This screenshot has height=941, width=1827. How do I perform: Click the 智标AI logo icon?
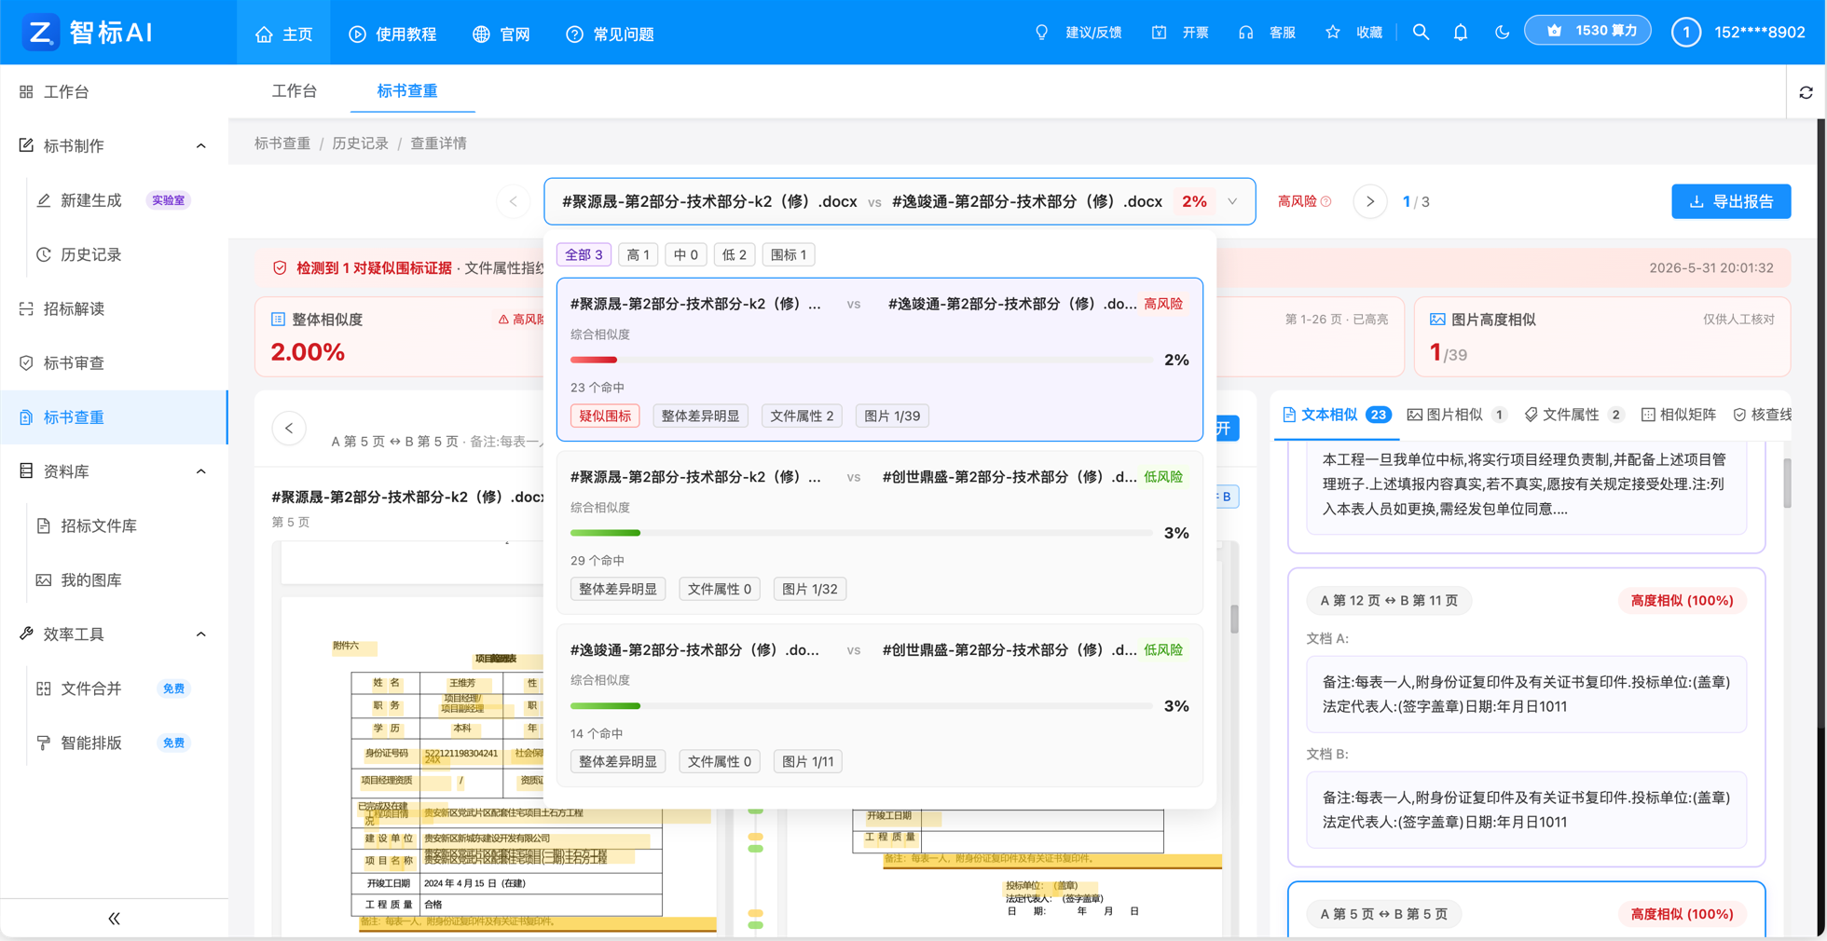tap(40, 33)
